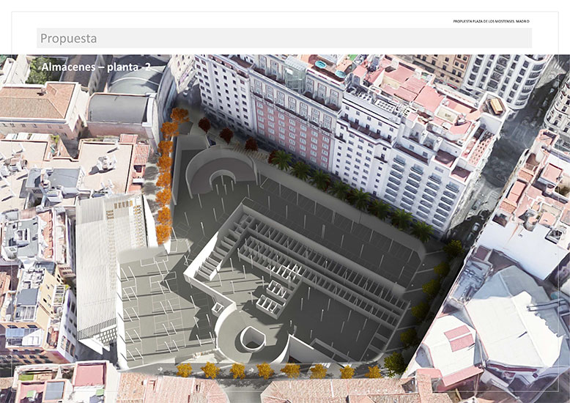This screenshot has height=403, width=570.
Task: Select the semicircular ramp structure
Action: [x=218, y=168]
